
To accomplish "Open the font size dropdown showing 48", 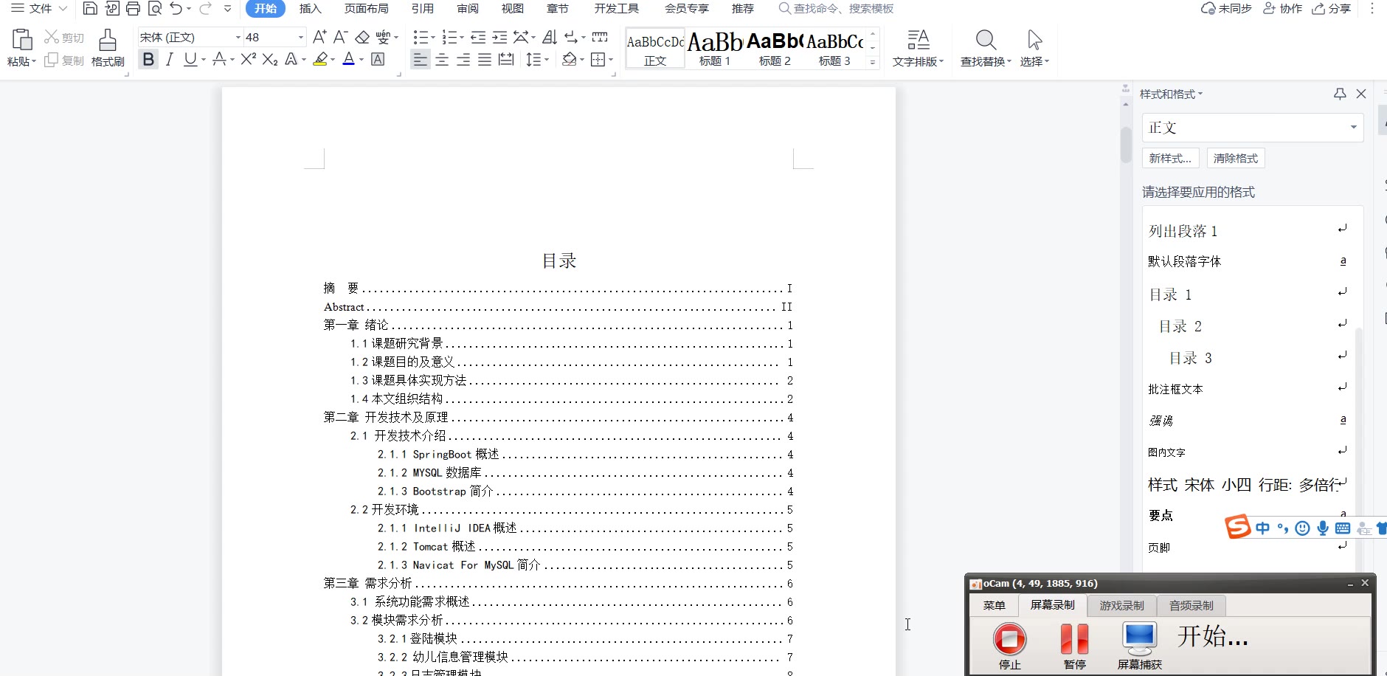I will pos(300,37).
